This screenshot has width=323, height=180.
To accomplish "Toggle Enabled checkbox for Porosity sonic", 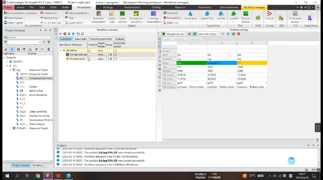I will click(x=89, y=59).
